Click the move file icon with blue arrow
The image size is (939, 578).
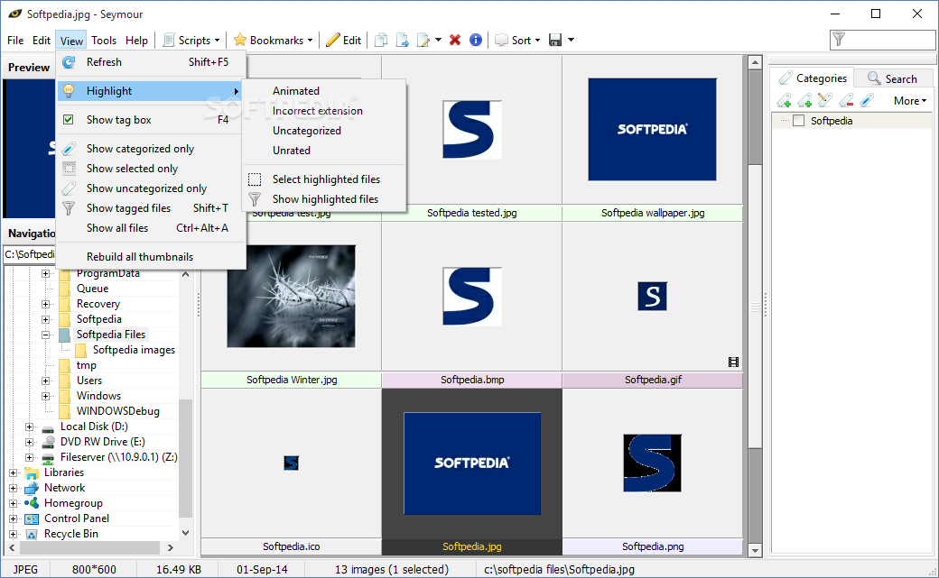pos(402,40)
